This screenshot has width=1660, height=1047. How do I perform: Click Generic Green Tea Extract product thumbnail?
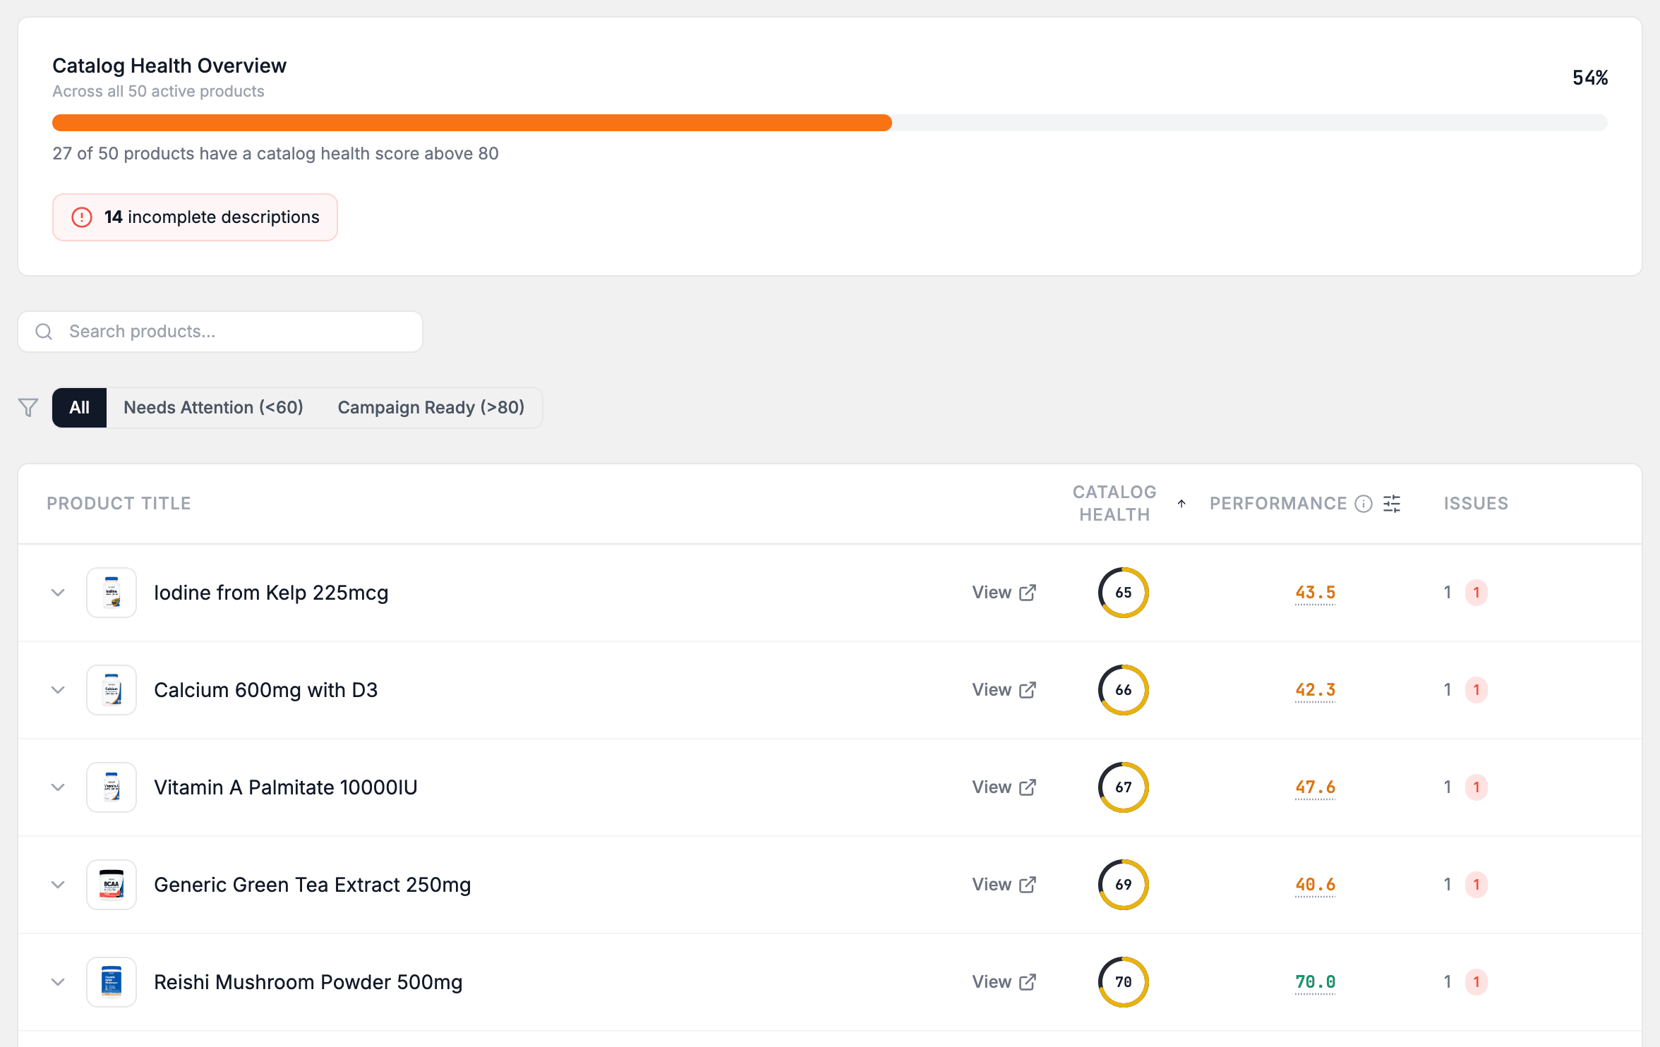point(112,885)
